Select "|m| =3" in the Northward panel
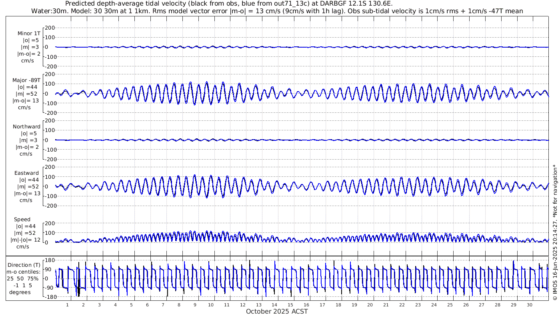Screen dimensions: 560x320 coord(29,140)
